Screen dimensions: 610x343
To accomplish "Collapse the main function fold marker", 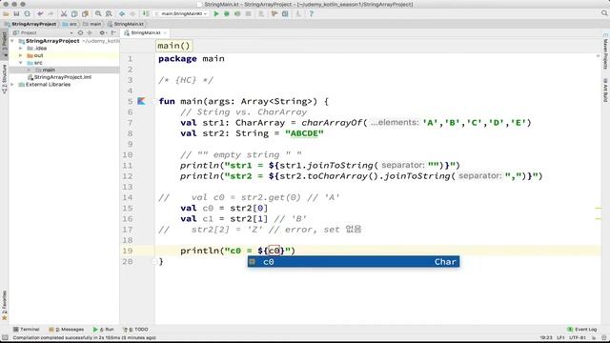I will 155,102.
